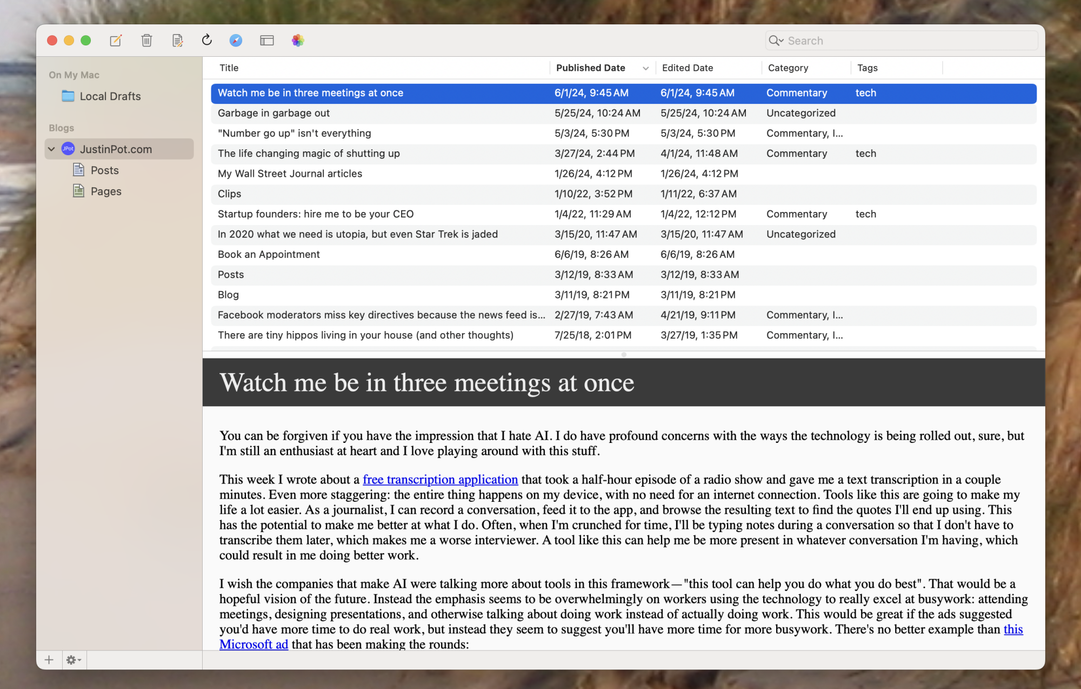Viewport: 1081px width, 689px height.
Task: Select "Watch me be in three meetings at once" row
Action: click(x=624, y=93)
